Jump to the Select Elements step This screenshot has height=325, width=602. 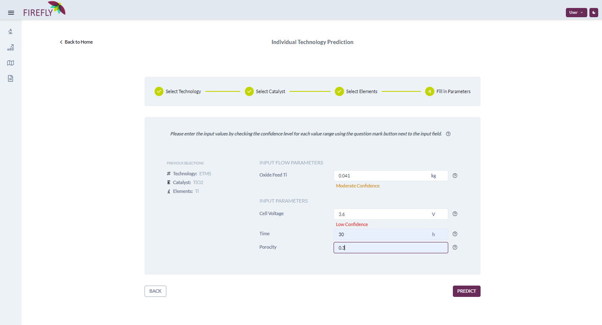[x=356, y=91]
